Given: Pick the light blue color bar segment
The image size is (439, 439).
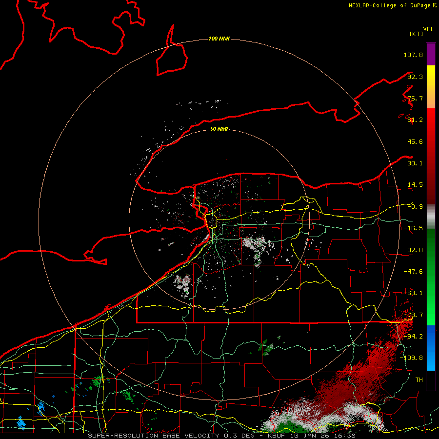Looking at the screenshot, I should pos(431,361).
